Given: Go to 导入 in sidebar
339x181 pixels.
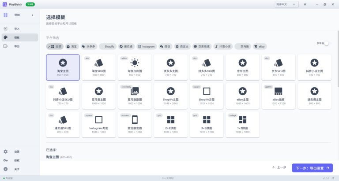Looking at the screenshot, I should 20,29.
